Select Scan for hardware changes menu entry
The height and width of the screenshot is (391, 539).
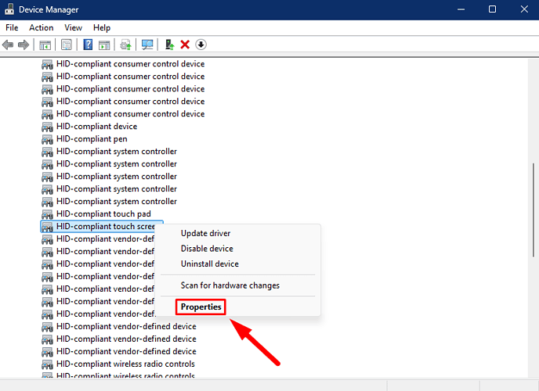[230, 285]
